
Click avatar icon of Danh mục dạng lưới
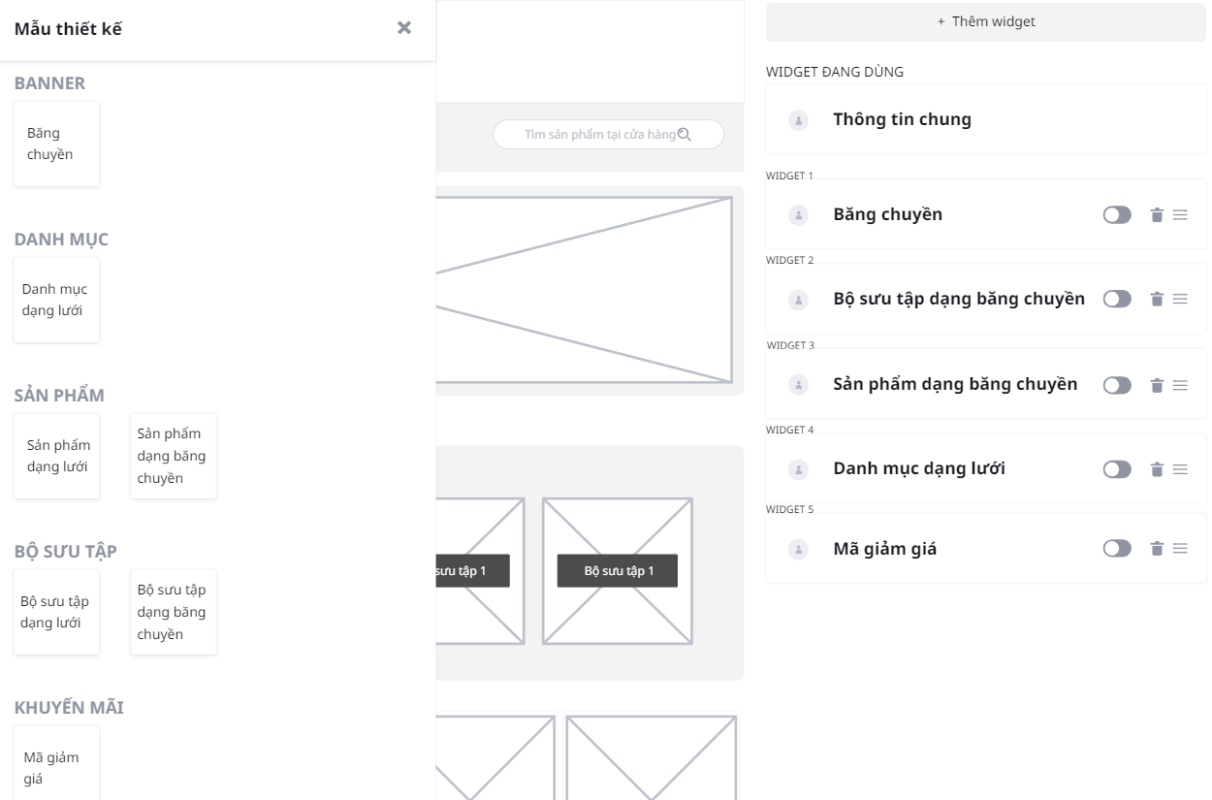pyautogui.click(x=799, y=469)
